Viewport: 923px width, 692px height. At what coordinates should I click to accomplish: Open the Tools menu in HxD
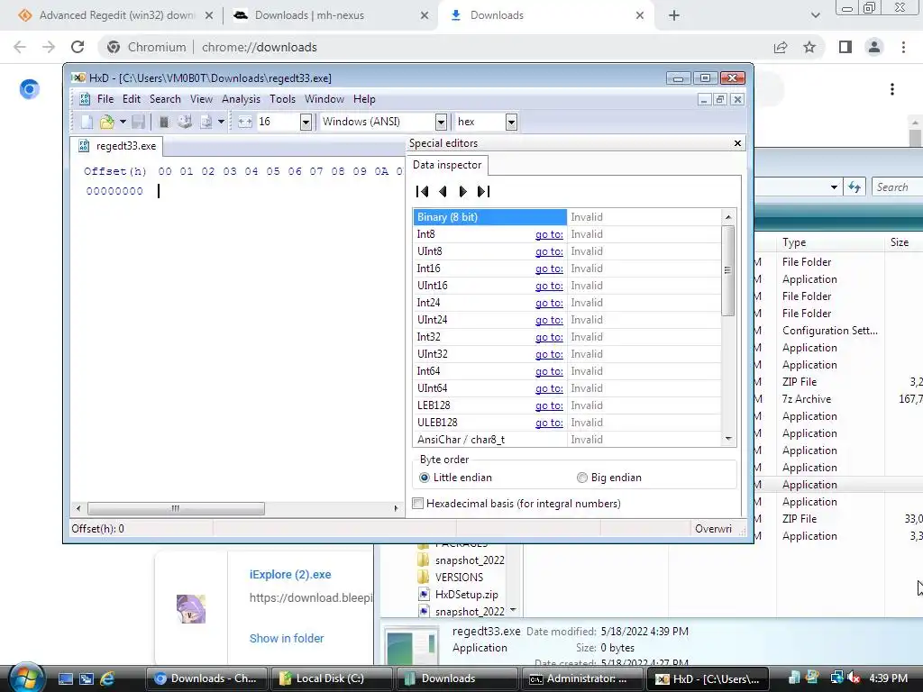tap(282, 99)
